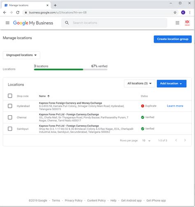Go to previous page of locations
195x207 pixels.
pos(176,140)
